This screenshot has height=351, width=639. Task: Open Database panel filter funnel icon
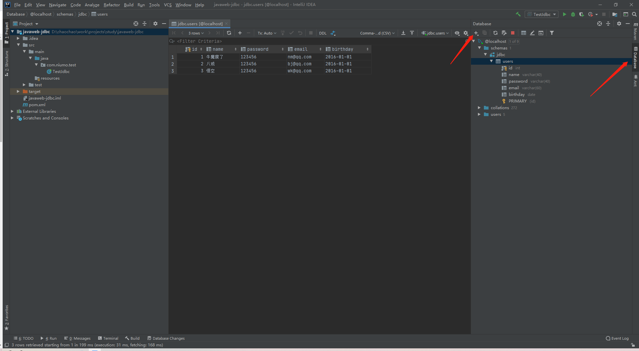552,33
